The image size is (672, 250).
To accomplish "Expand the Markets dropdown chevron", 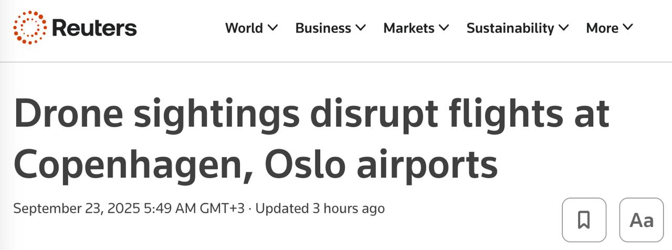I will coord(444,27).
